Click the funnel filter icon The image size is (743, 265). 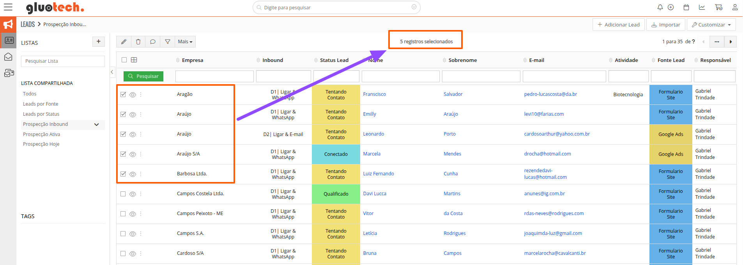point(167,42)
